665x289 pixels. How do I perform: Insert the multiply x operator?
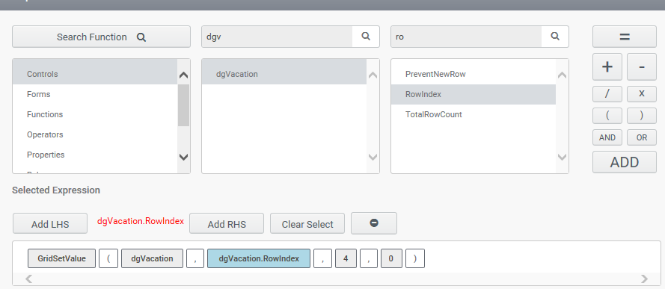(x=642, y=94)
